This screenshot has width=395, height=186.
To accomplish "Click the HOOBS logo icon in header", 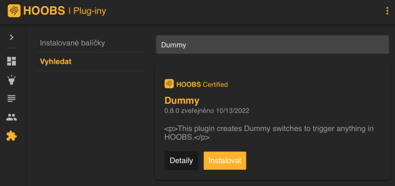I will 14,11.
